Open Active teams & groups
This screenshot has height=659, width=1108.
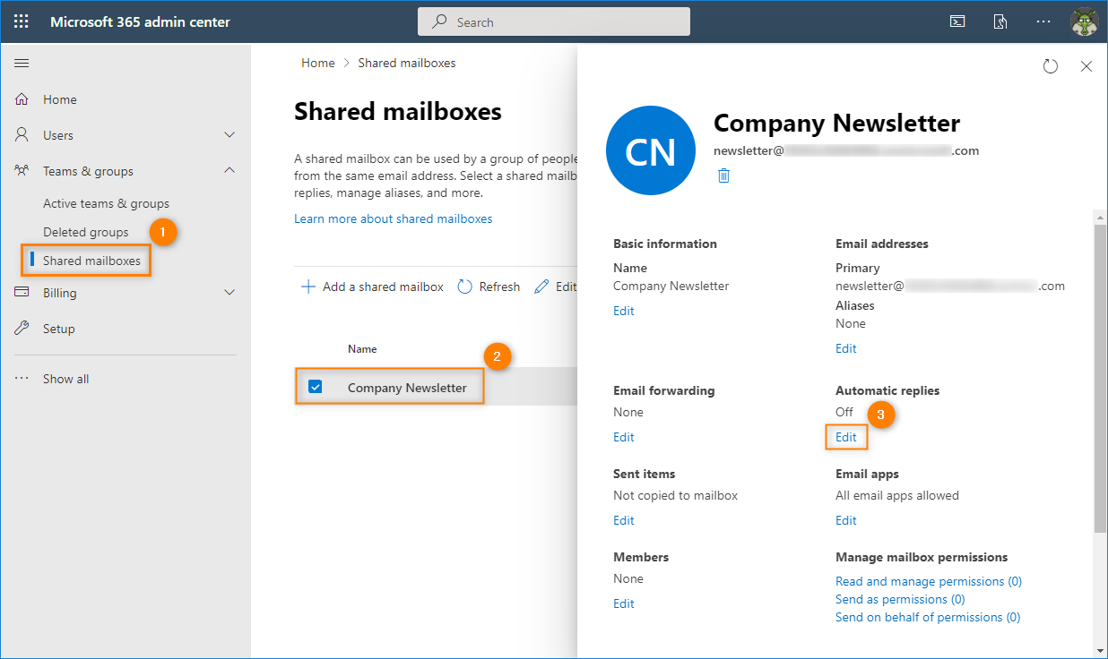coord(106,203)
